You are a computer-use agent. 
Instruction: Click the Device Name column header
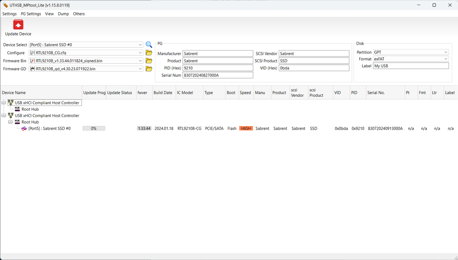tap(41, 92)
